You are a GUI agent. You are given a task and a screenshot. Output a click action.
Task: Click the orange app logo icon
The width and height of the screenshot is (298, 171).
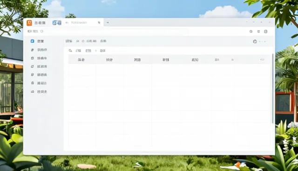click(29, 23)
